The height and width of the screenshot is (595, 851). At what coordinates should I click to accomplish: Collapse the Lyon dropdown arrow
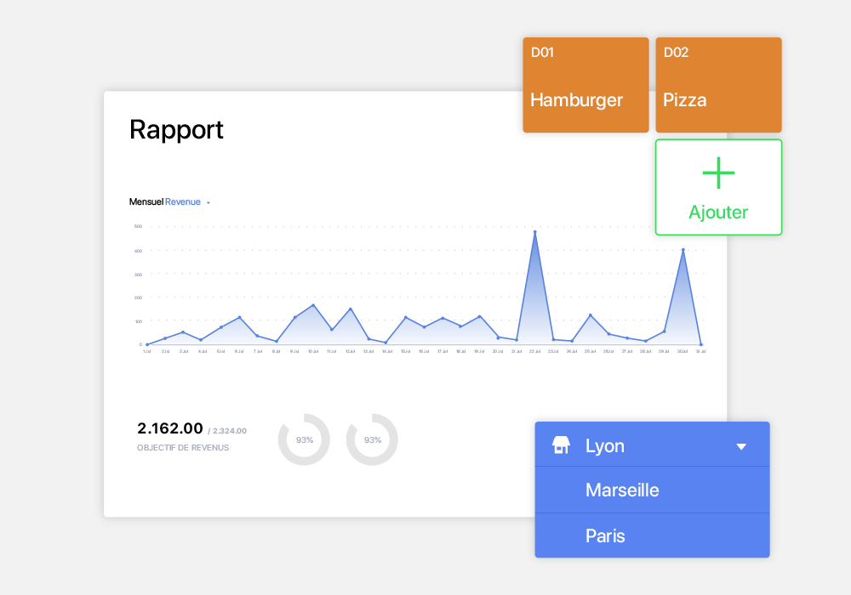tap(741, 446)
